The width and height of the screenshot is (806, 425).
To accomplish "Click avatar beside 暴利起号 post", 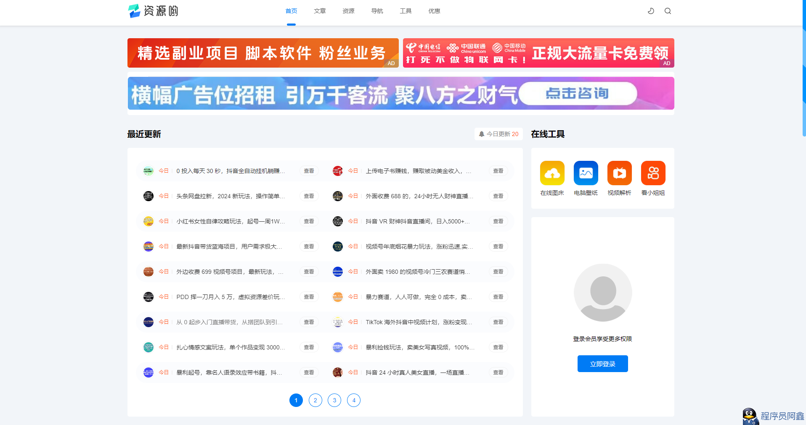I will tap(148, 373).
